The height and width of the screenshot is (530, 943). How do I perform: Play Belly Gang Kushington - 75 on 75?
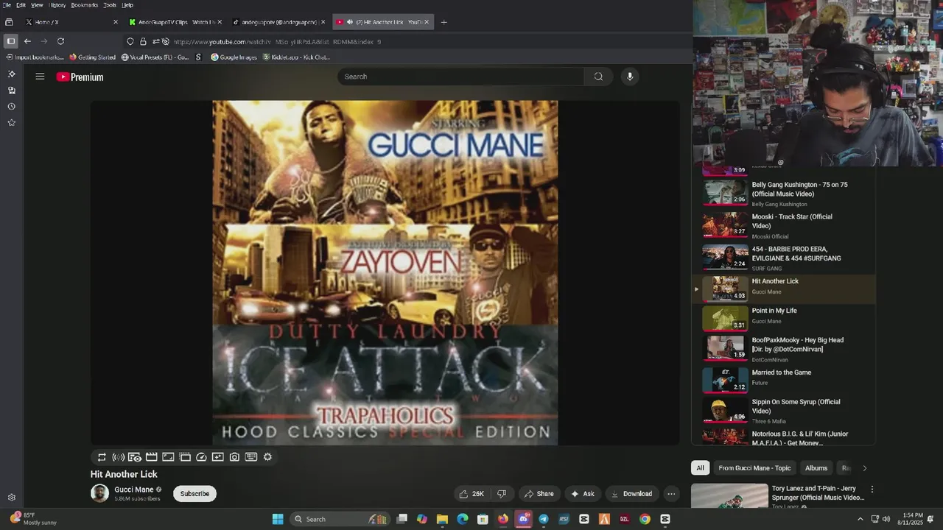pos(784,193)
